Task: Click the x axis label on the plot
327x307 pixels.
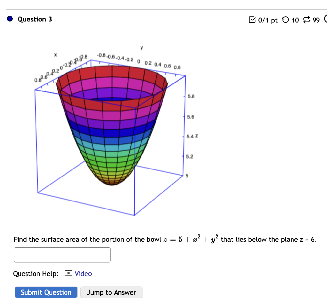Action: pos(56,54)
